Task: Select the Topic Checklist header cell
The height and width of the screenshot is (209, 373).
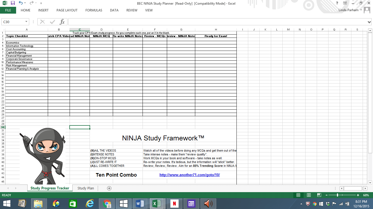Action: [26, 36]
